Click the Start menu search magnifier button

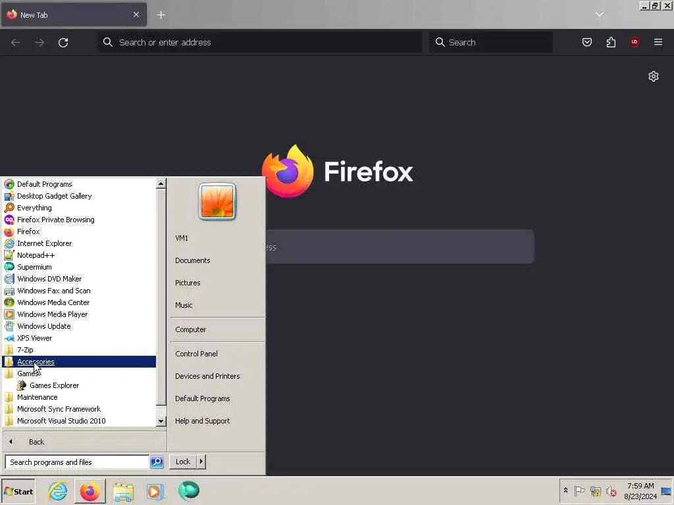[157, 462]
